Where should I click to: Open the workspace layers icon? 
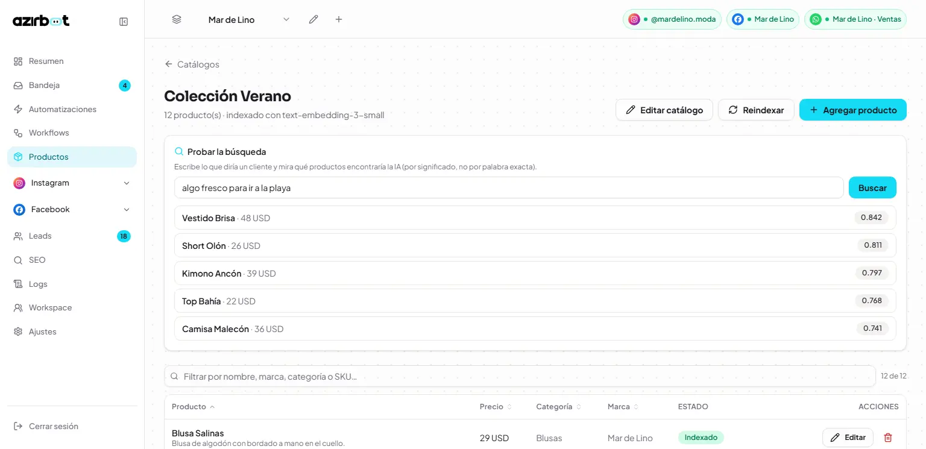coord(177,19)
